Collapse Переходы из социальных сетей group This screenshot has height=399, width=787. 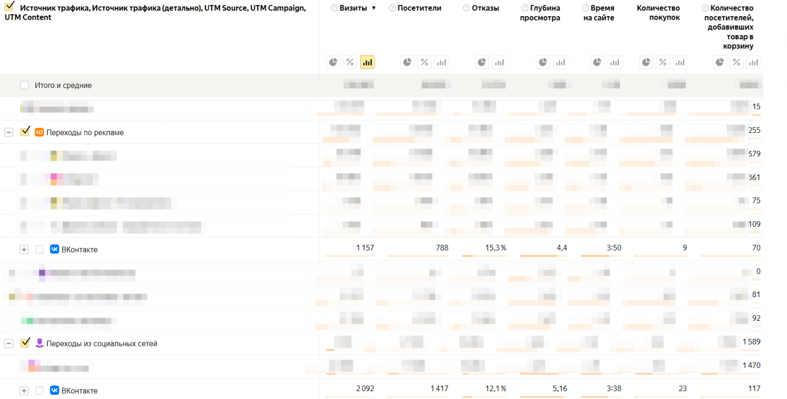[x=9, y=343]
